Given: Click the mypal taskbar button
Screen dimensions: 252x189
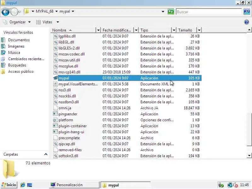Looking at the screenshot, I should click(x=125, y=185).
